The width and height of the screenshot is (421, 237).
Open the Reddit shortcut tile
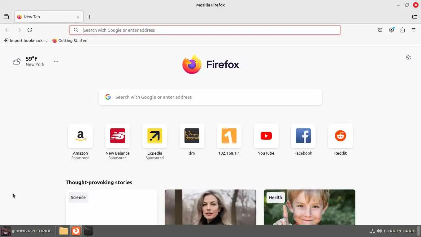341,140
